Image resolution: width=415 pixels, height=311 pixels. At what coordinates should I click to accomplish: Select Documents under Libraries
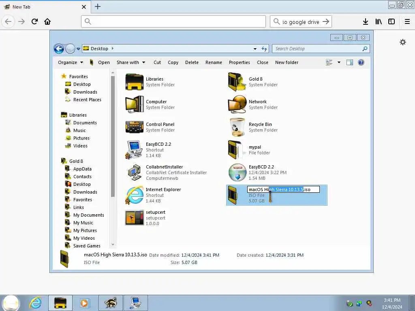(x=85, y=123)
